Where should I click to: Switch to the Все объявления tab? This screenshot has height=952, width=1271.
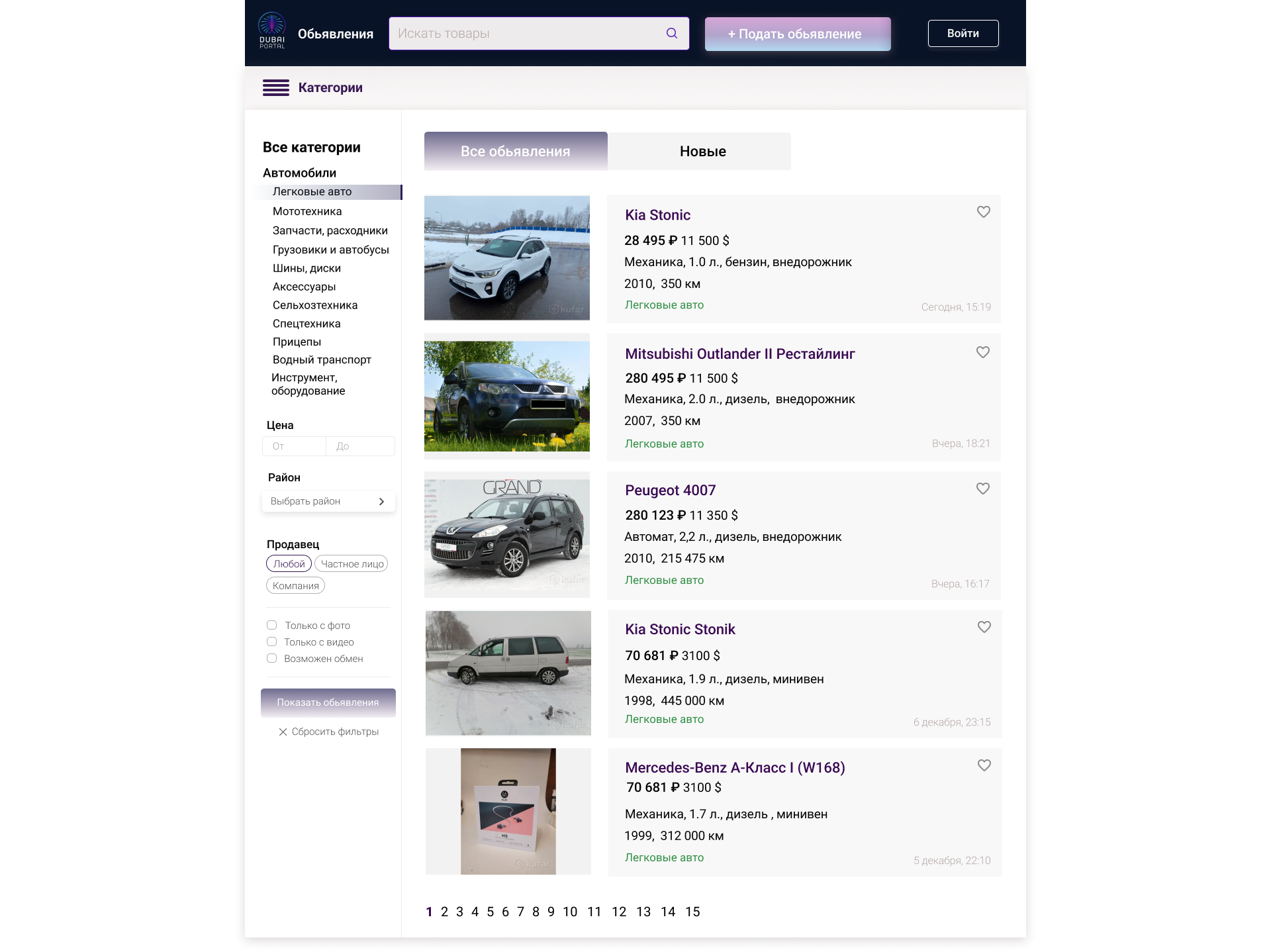pyautogui.click(x=516, y=151)
